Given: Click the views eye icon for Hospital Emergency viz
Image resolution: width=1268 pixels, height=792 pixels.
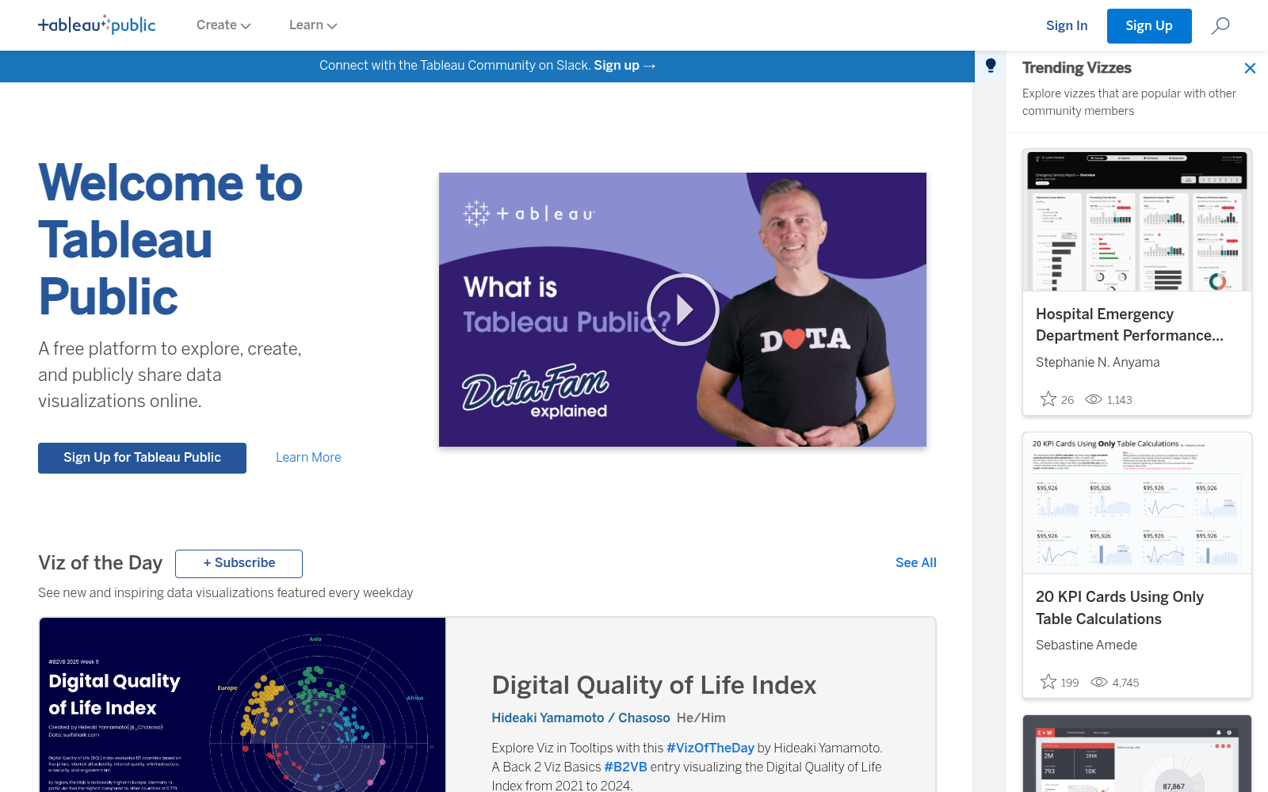Looking at the screenshot, I should point(1094,399).
